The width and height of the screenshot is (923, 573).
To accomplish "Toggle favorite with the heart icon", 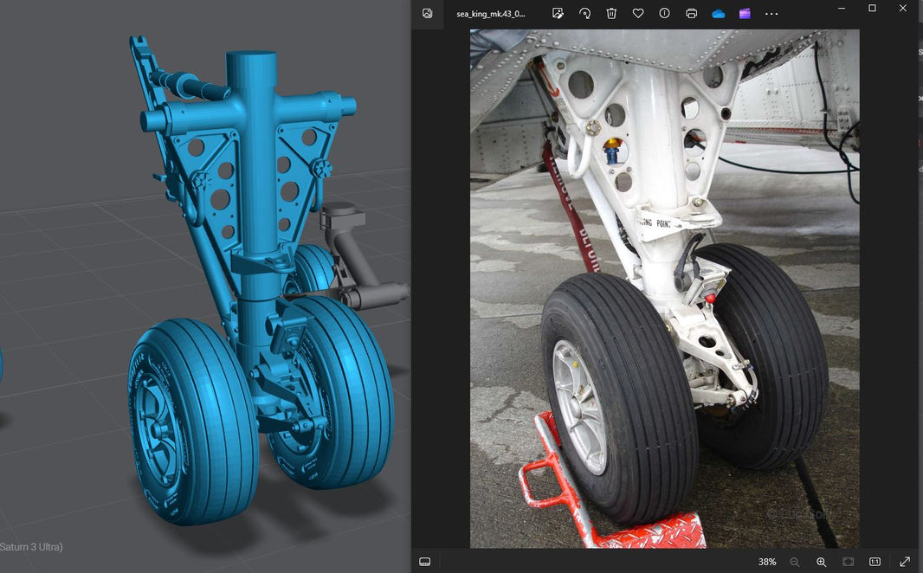I will pos(638,14).
